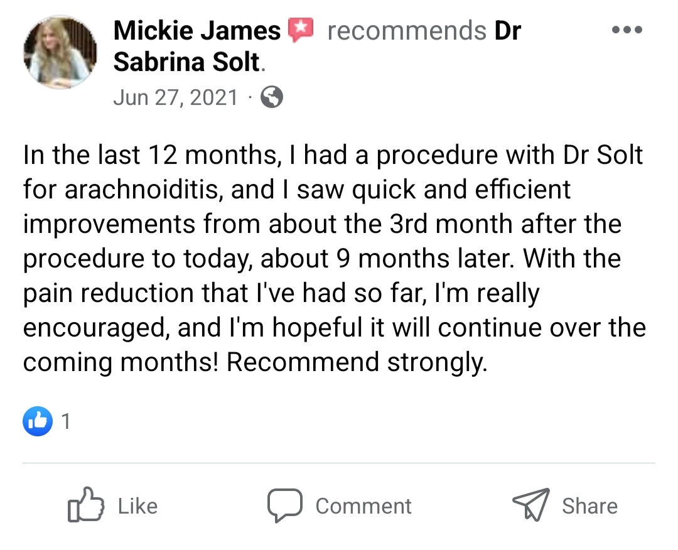
Task: Click the paper plane Share icon
Action: [x=531, y=505]
